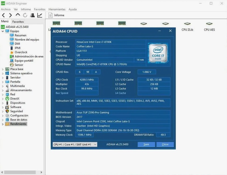Click the Motherboard value Asus TUF Z390-Pro Gaming

(123, 113)
